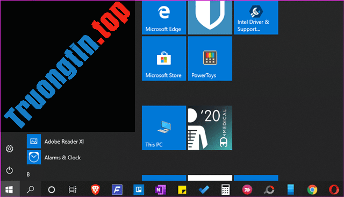
Task: Open Settings gear in Start sidebar
Action: coord(10,149)
